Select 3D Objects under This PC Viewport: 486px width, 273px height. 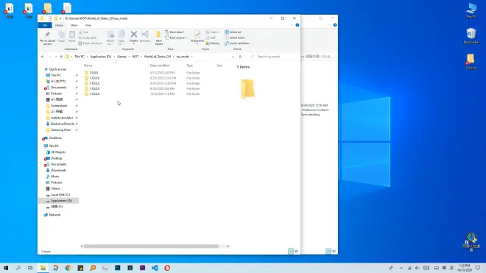tap(58, 152)
